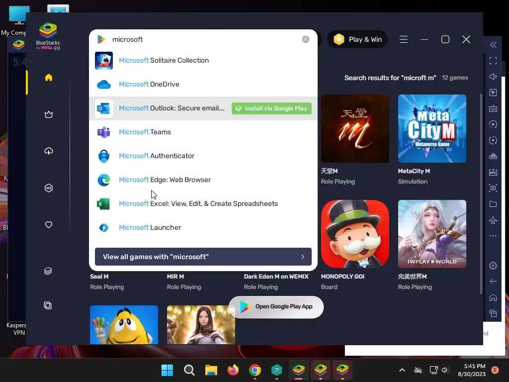Click the volume icon in BlueStacks toolbar
This screenshot has height=382, width=509.
(x=493, y=77)
